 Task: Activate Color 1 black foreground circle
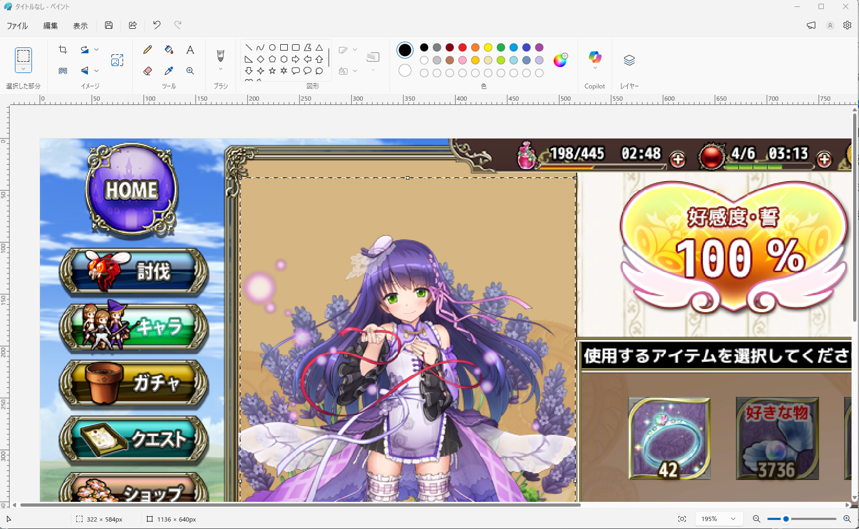tap(405, 50)
